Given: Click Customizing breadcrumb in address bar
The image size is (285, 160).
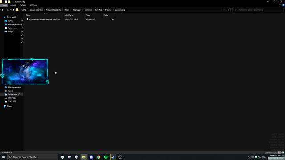Looking at the screenshot, I should point(120,10).
